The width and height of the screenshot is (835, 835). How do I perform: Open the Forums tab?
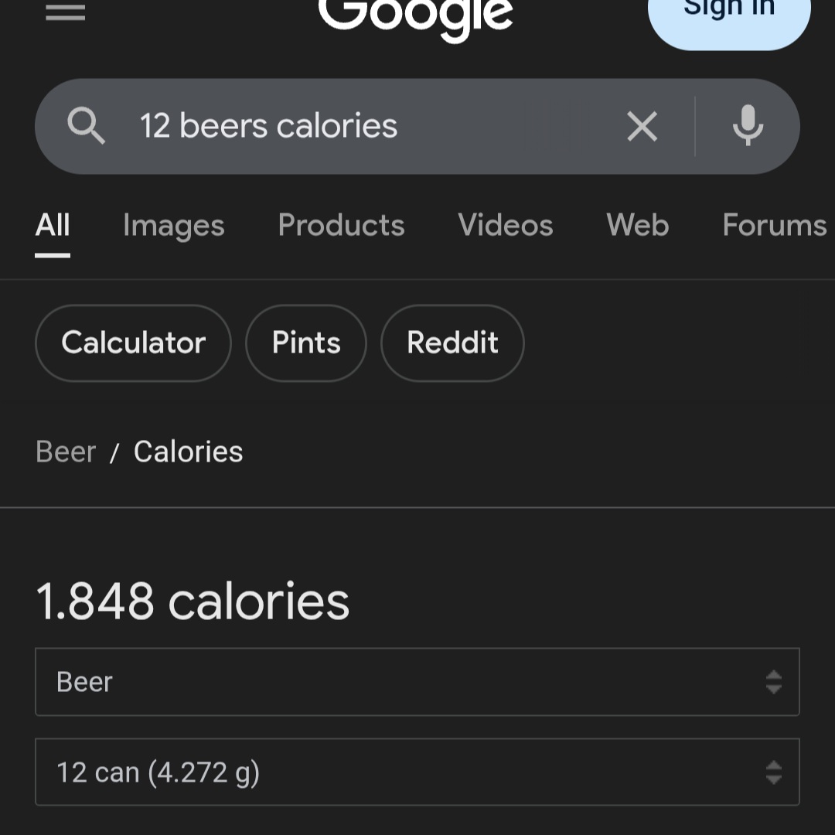(775, 225)
